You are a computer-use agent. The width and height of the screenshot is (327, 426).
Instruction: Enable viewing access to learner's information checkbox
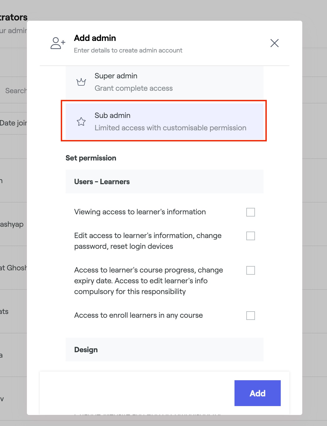[250, 212]
